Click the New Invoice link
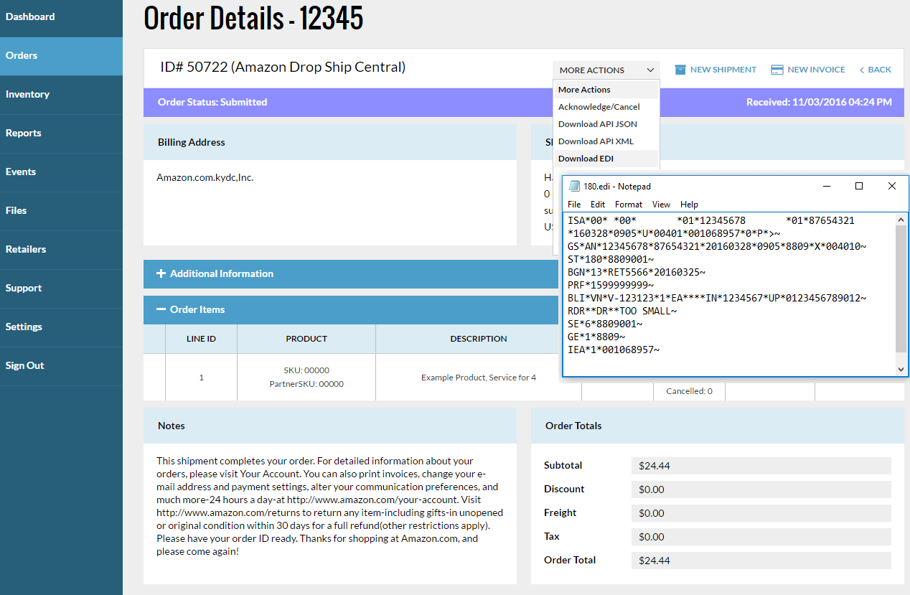 coord(808,70)
